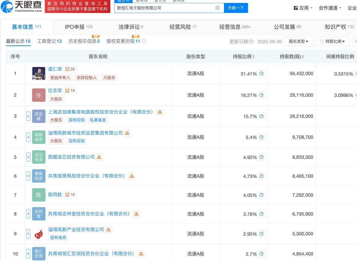
Task: Click the 实际控制人 tag under 虞仁荣
Action: coord(87,78)
